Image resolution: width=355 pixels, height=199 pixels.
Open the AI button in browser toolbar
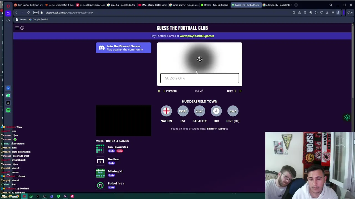(350, 12)
